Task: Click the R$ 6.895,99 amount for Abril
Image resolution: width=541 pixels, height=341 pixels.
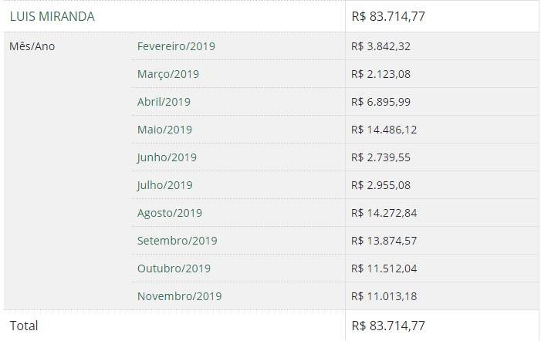Action: (x=381, y=102)
